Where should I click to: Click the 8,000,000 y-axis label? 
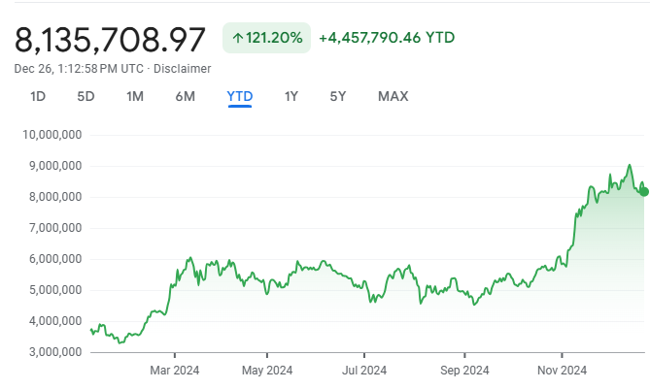point(55,197)
